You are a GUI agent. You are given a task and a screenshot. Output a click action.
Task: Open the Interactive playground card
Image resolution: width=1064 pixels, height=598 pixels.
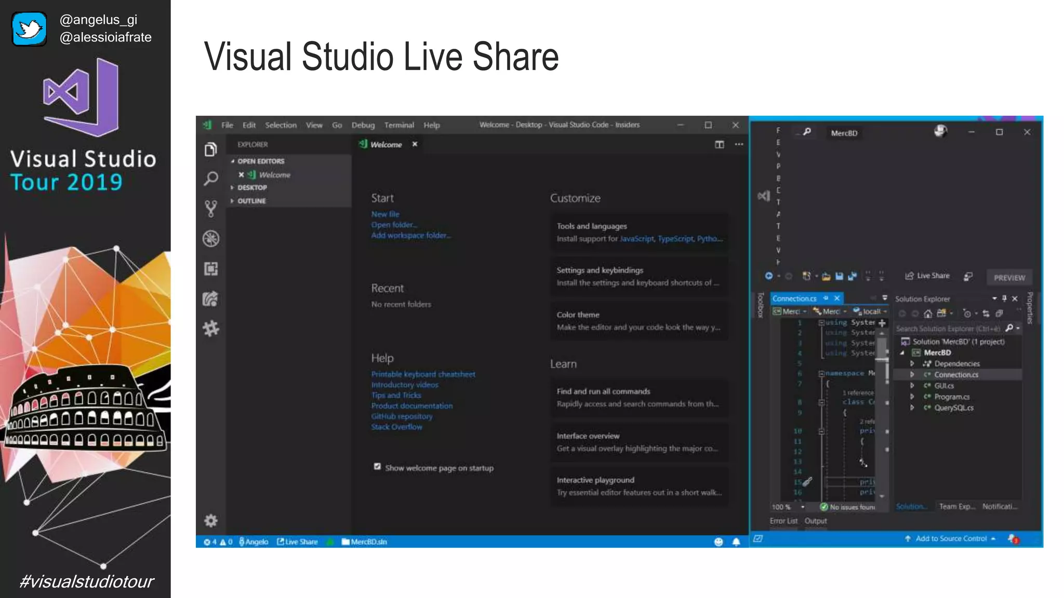pyautogui.click(x=639, y=486)
